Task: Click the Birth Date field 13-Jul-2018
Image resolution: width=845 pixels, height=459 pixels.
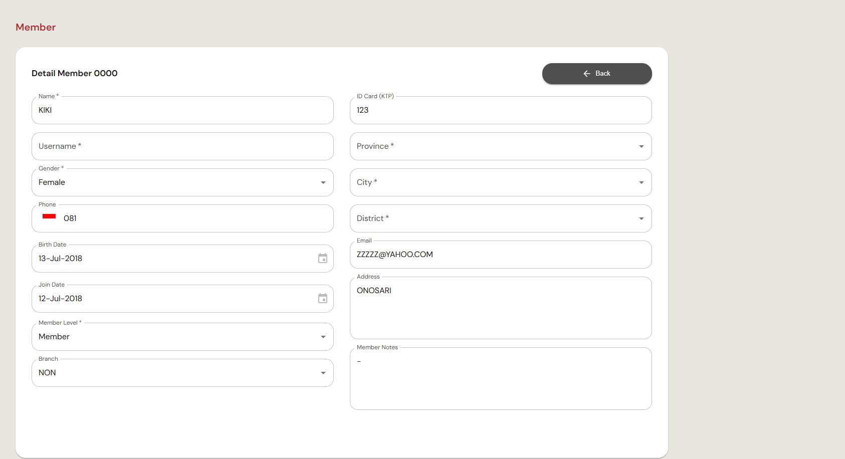Action: tap(182, 259)
